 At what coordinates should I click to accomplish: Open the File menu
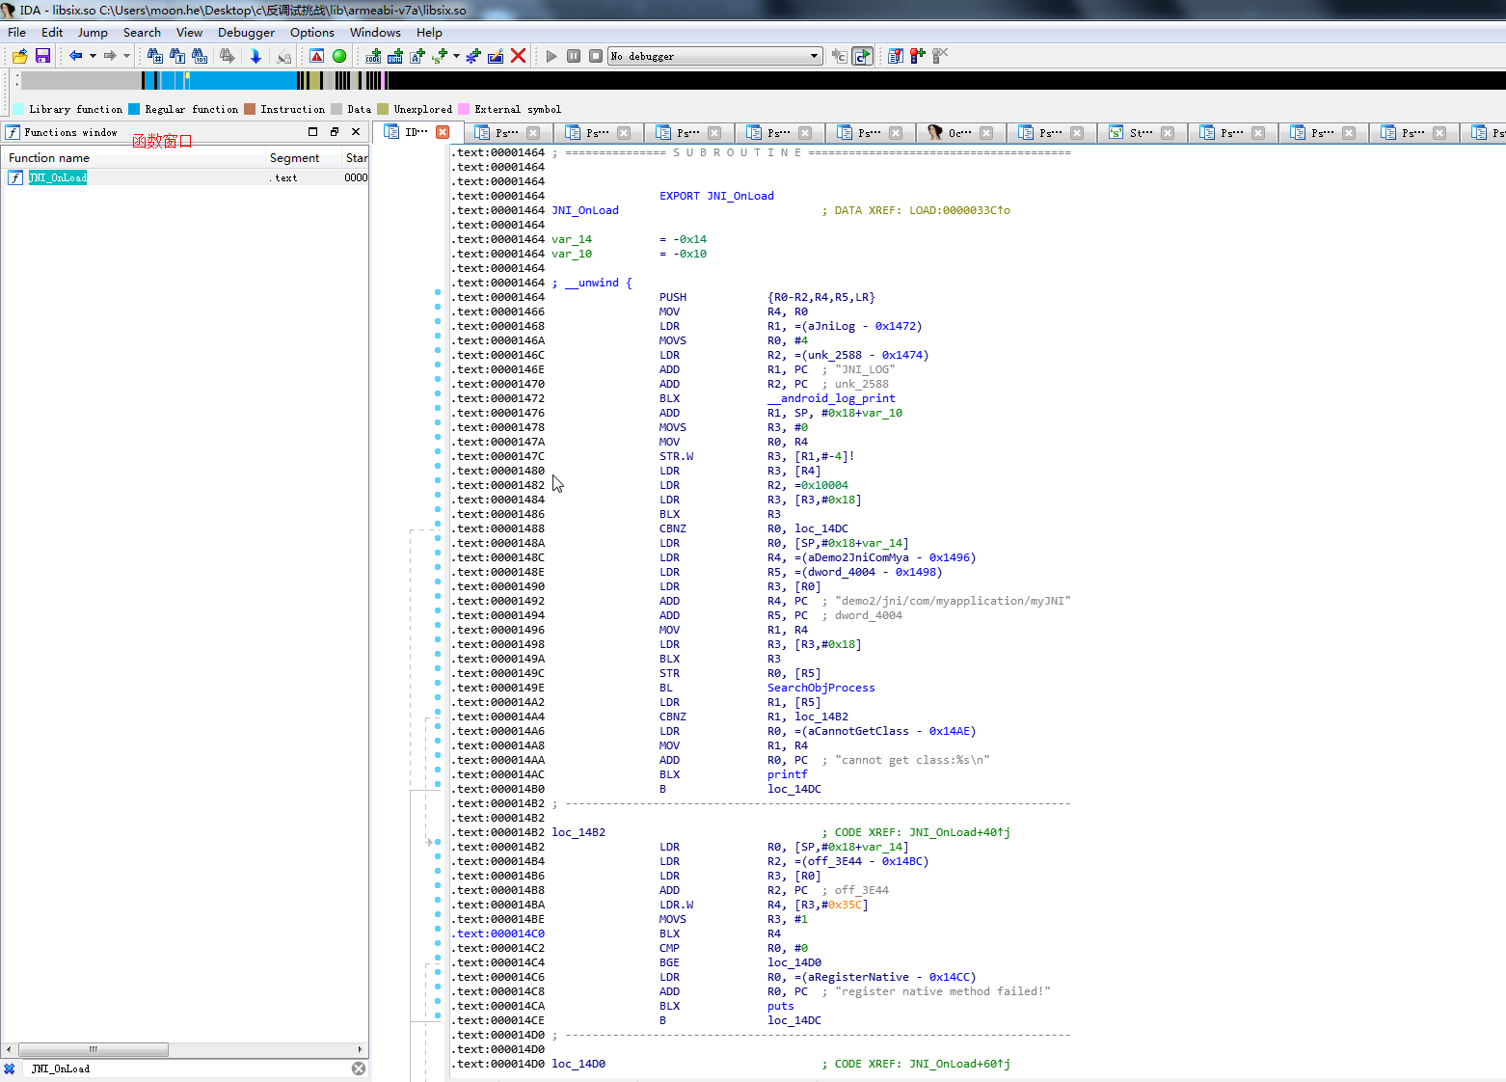[17, 32]
